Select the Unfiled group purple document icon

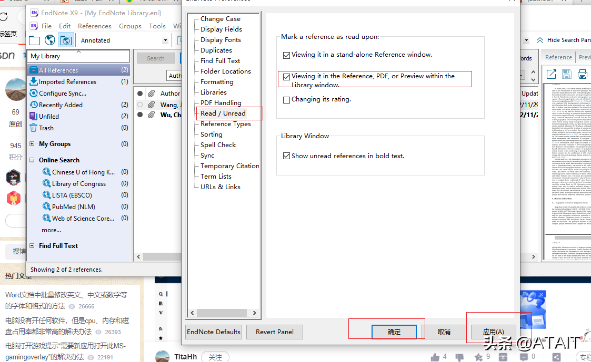[x=33, y=116]
